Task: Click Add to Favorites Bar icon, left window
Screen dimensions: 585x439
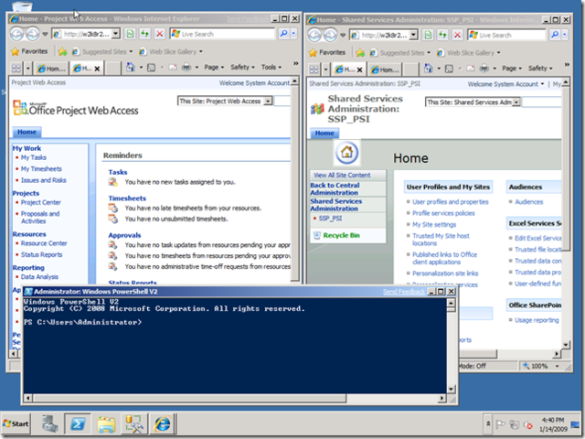Action: click(62, 52)
